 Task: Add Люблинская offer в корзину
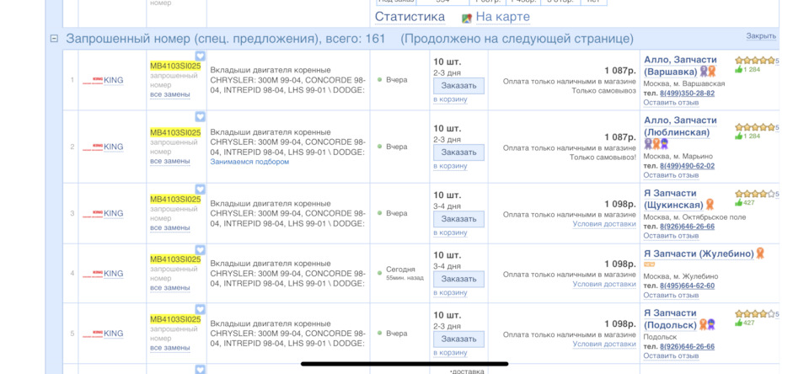point(450,166)
